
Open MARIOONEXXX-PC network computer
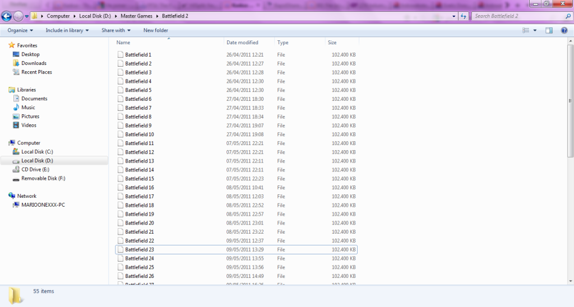43,205
